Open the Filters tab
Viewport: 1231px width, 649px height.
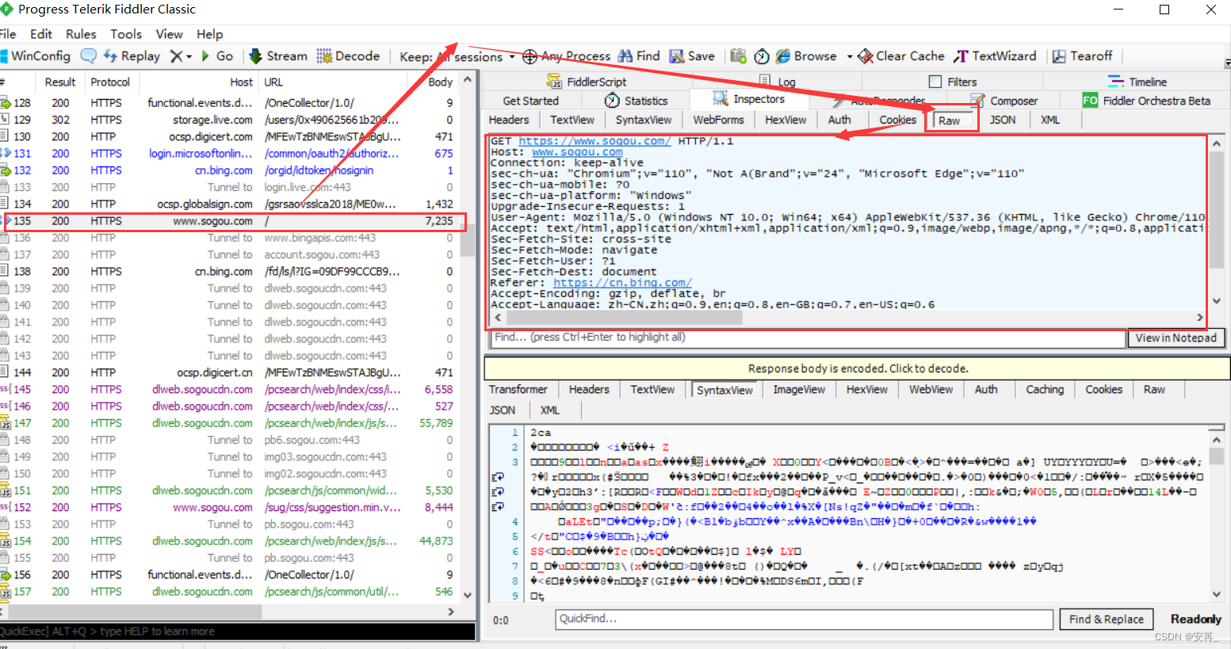(x=953, y=82)
